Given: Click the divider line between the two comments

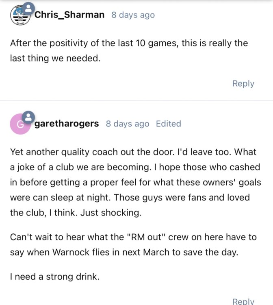Looking at the screenshot, I should coord(136,100).
